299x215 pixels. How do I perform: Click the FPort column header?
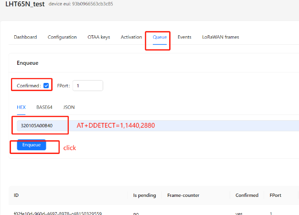(275, 195)
